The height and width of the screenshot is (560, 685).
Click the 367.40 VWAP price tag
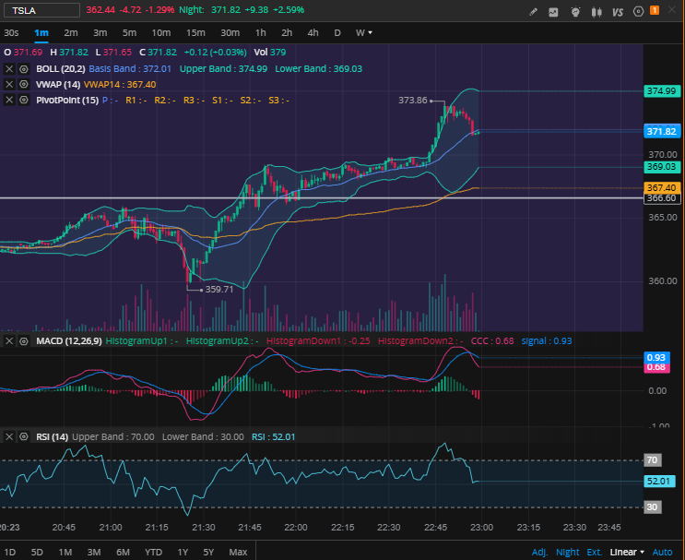pyautogui.click(x=662, y=188)
